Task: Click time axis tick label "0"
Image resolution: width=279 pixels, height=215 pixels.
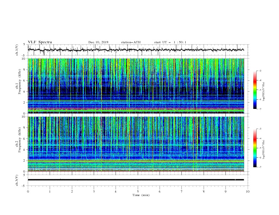Action: click(28, 191)
